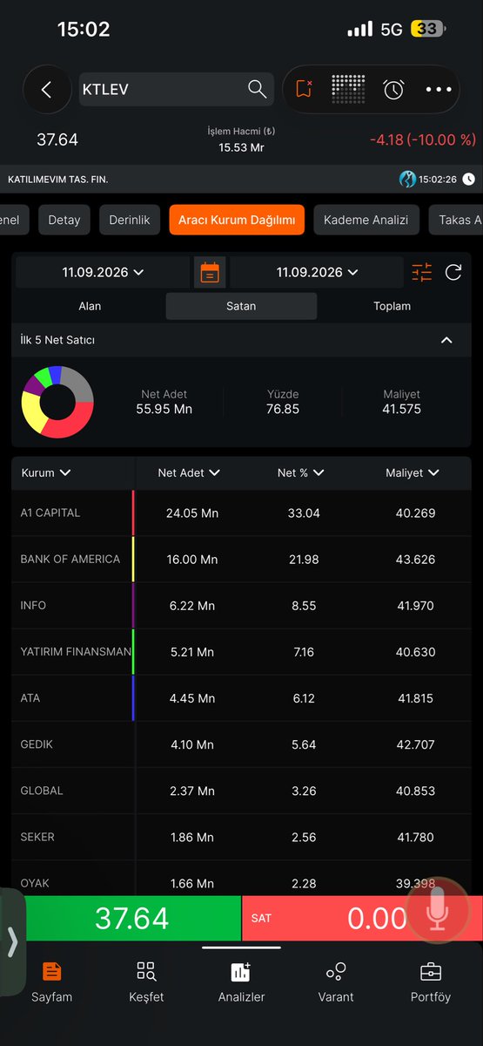The image size is (483, 1046).
Task: Refresh the broker distribution data
Action: [x=453, y=272]
